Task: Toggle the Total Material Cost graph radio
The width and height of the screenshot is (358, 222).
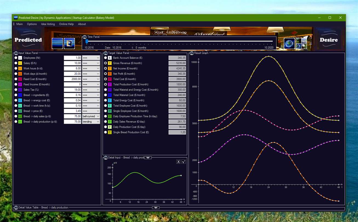Action: tap(106, 95)
